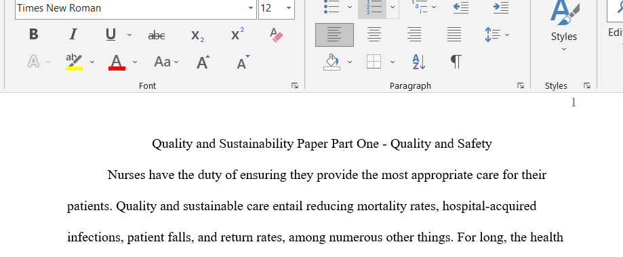Select Center paragraph alignment
Viewport: 623px width, 257px height.
point(374,35)
